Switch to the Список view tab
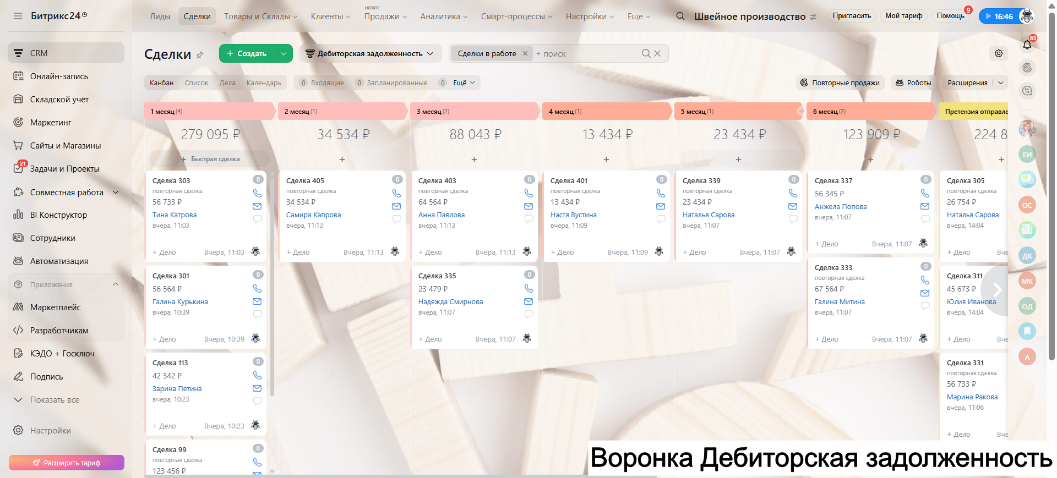This screenshot has height=478, width=1057. [197, 83]
